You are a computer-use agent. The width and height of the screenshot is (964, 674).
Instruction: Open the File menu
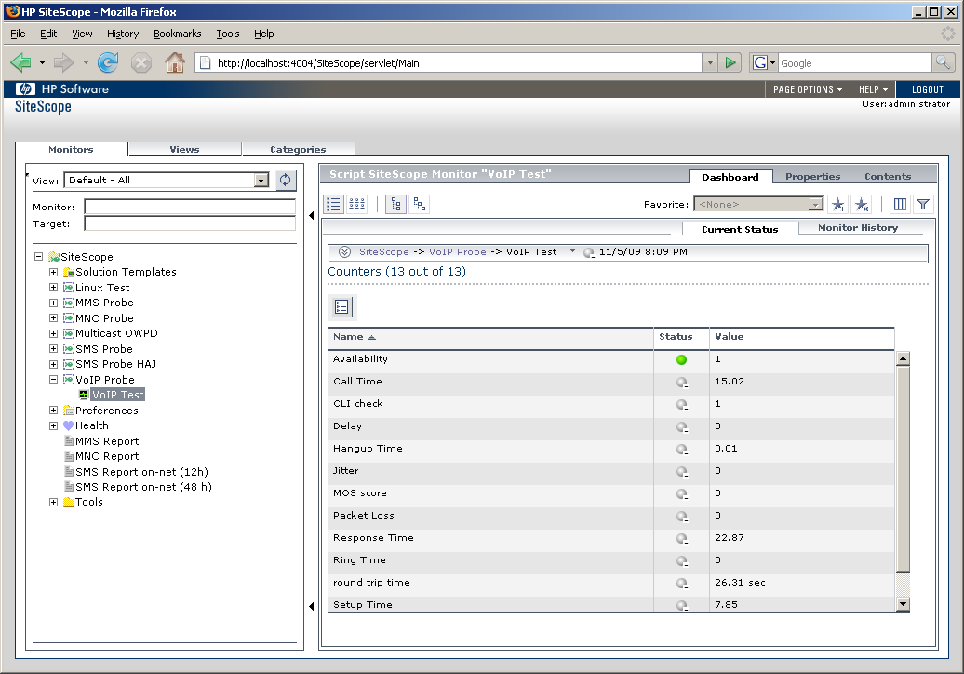pyautogui.click(x=18, y=34)
